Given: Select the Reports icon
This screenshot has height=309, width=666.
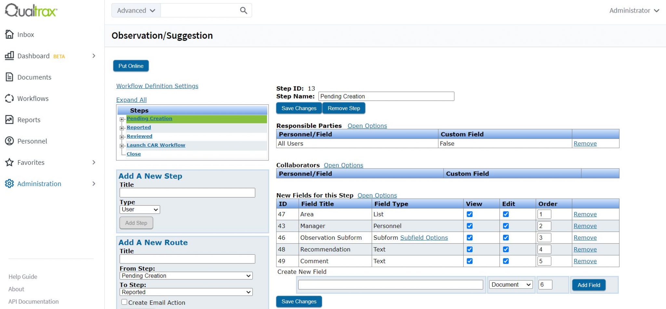Looking at the screenshot, I should tap(9, 120).
